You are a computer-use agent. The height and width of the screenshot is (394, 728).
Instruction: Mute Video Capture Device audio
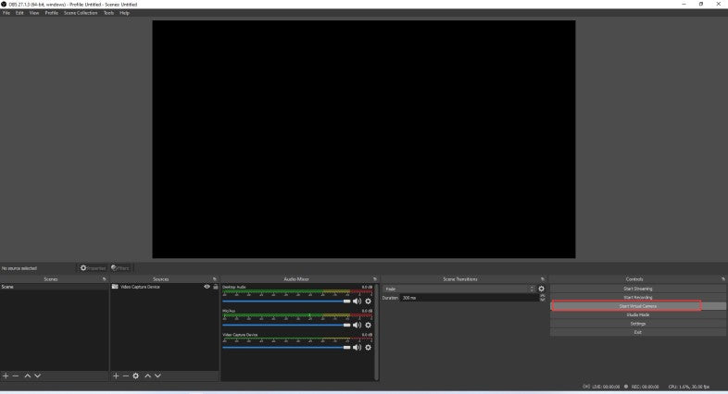tap(358, 348)
